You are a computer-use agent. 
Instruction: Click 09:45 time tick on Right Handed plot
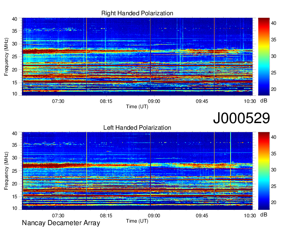202,101
